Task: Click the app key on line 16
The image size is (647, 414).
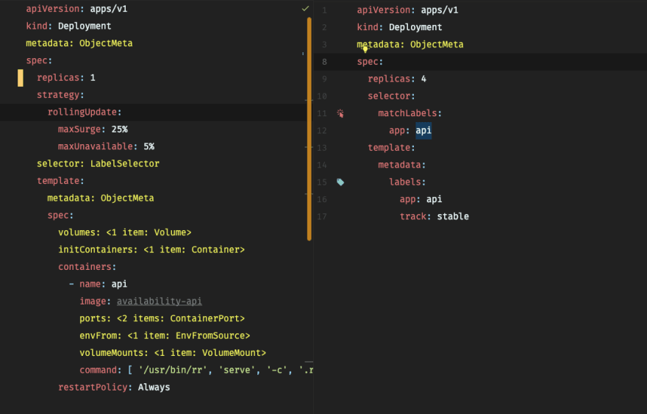Action: (407, 199)
